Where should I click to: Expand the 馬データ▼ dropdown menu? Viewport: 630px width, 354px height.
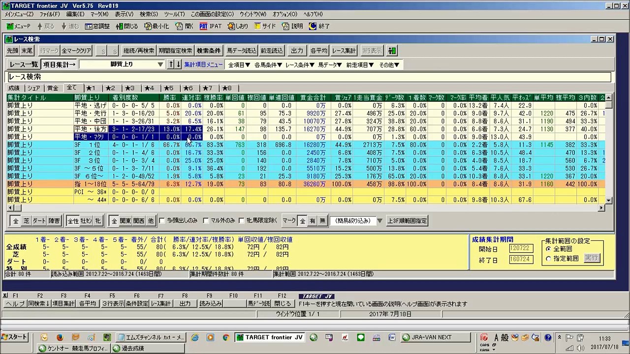(330, 65)
